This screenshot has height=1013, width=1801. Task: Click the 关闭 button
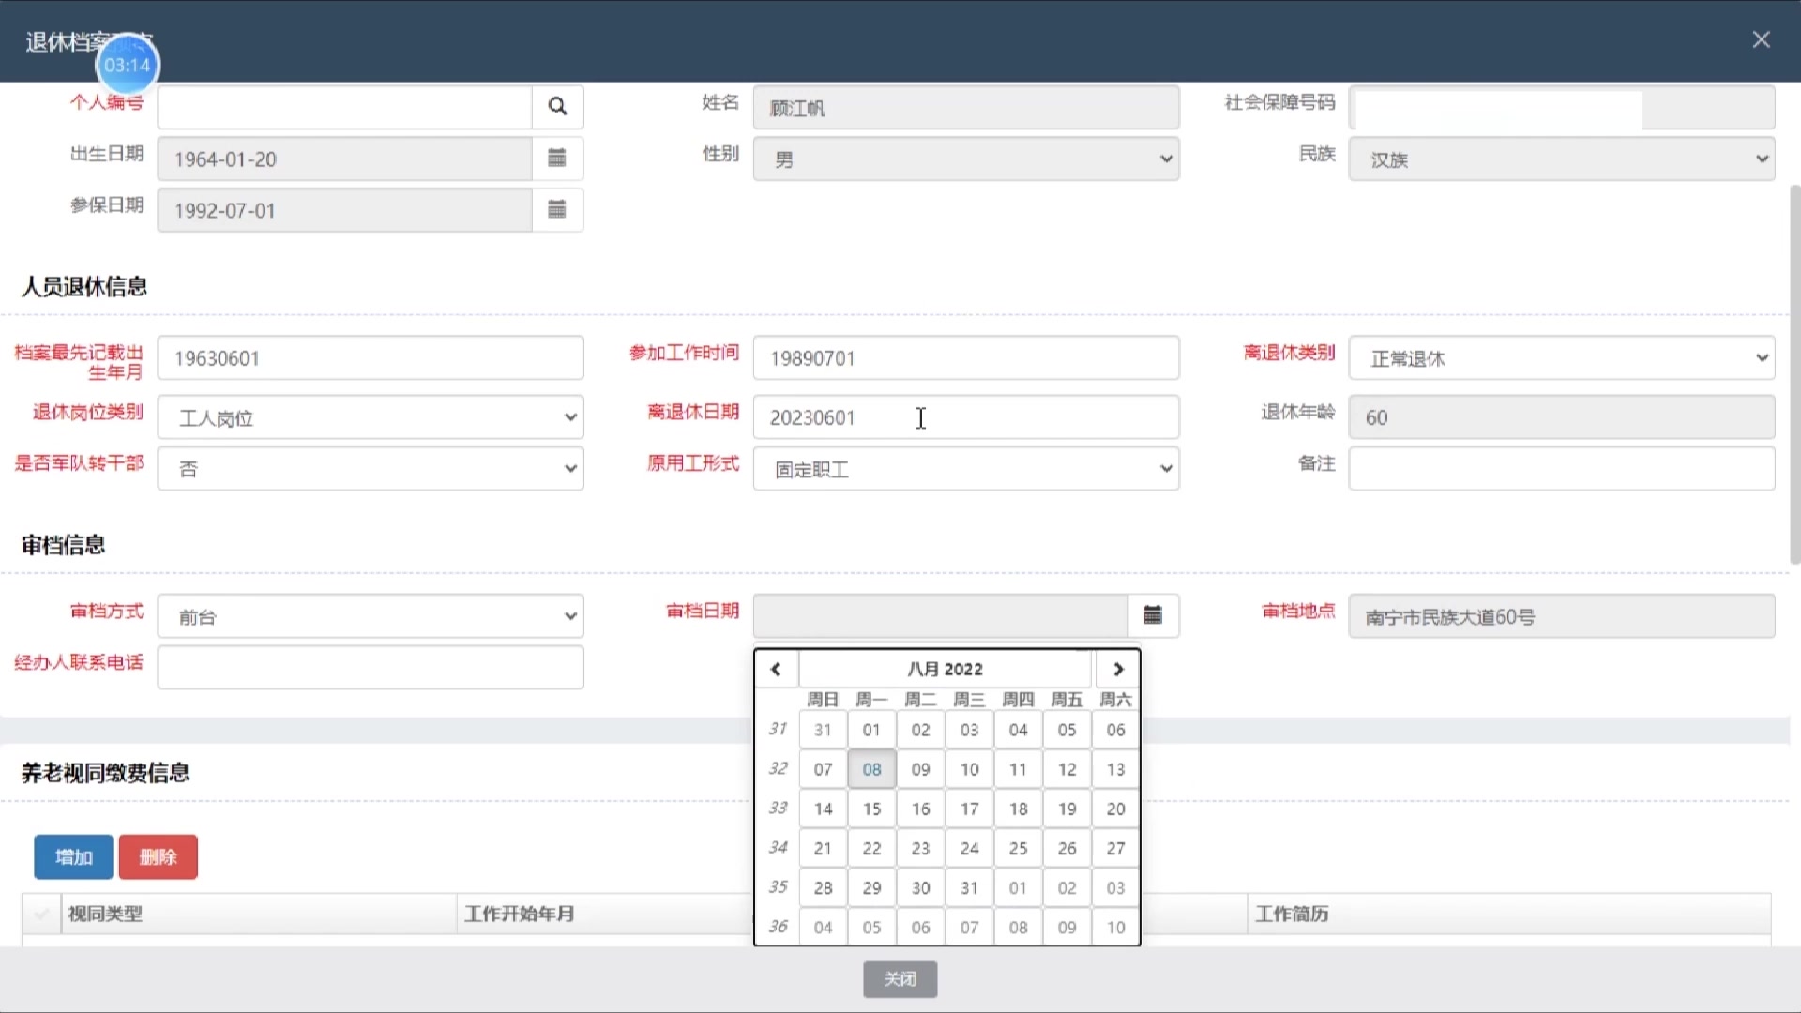[x=900, y=978]
